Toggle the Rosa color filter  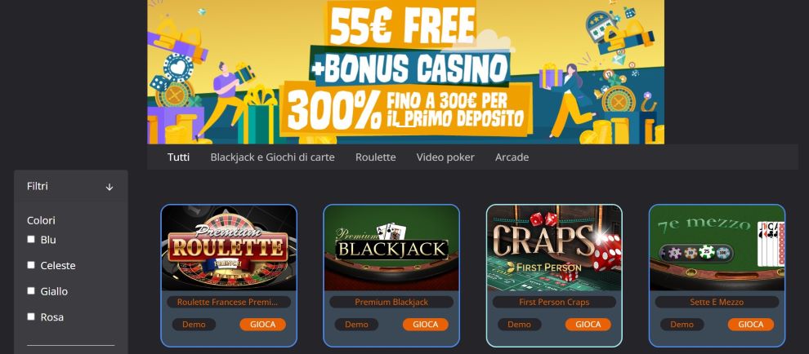pyautogui.click(x=31, y=316)
